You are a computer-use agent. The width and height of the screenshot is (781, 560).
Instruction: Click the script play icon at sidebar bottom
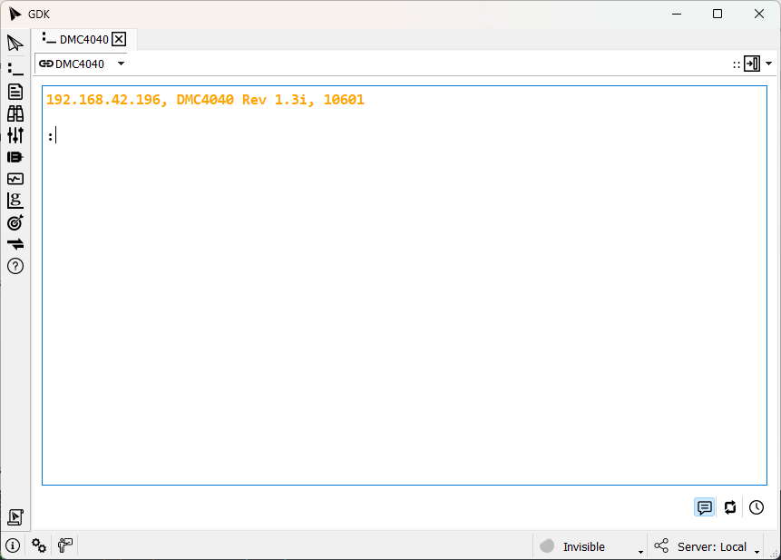[15, 517]
